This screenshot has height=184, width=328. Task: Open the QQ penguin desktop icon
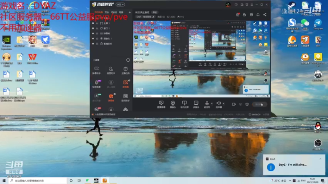318,127
